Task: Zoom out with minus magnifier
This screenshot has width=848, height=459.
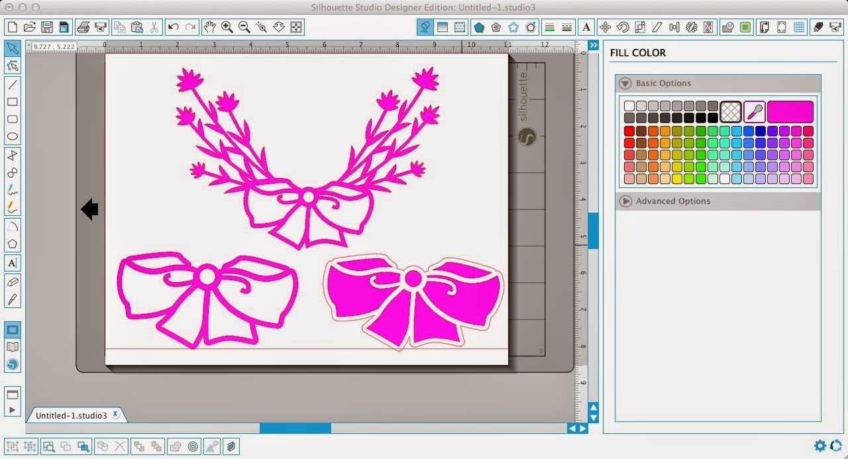Action: click(x=244, y=27)
